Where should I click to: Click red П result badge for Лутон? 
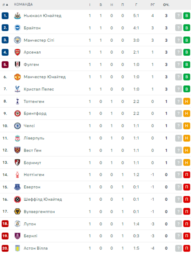coord(187,224)
